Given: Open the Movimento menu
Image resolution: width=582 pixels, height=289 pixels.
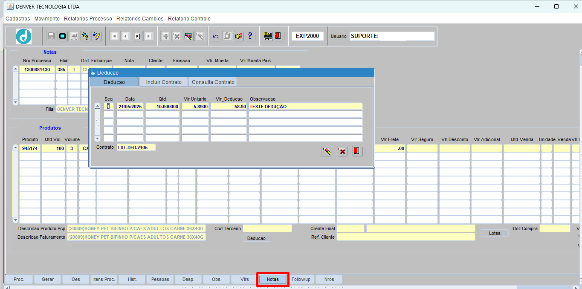Looking at the screenshot, I should (47, 19).
